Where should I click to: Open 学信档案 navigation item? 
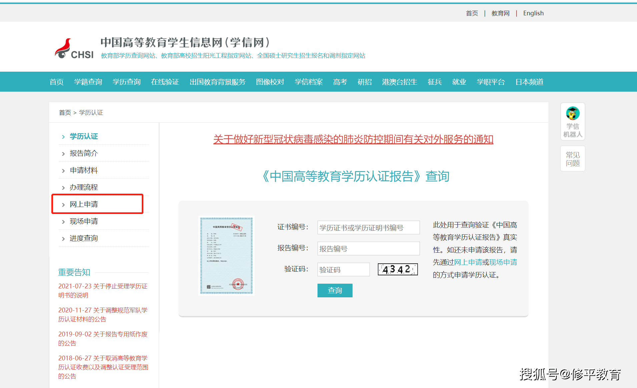coord(309,82)
